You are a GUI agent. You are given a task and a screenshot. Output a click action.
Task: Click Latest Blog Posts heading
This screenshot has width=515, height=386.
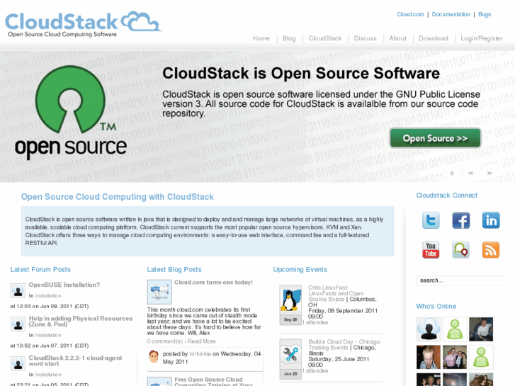[174, 269]
